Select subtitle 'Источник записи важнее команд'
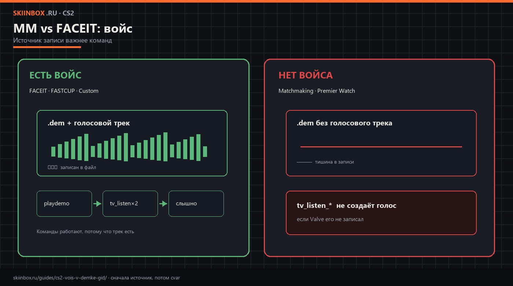513x286 pixels. tap(63, 40)
